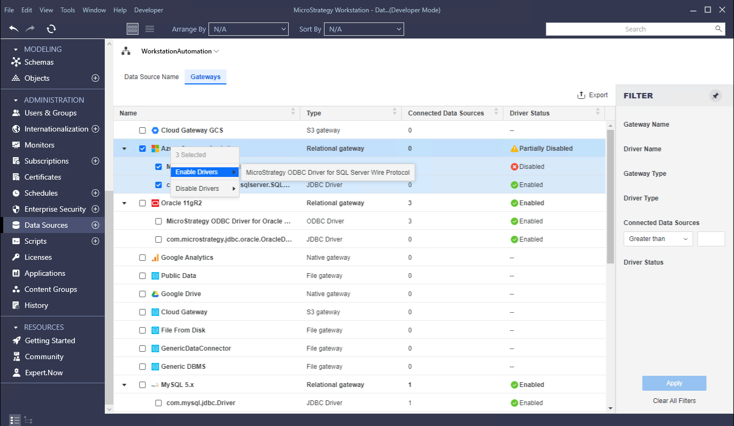Click the search magnifier icon
This screenshot has height=426, width=734.
point(718,29)
